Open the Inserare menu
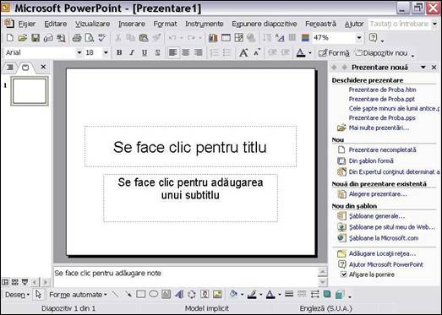Image resolution: width=442 pixels, height=315 pixels. 132,24
